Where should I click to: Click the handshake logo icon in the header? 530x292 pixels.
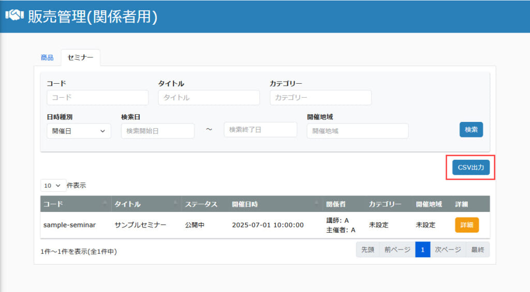pyautogui.click(x=14, y=15)
